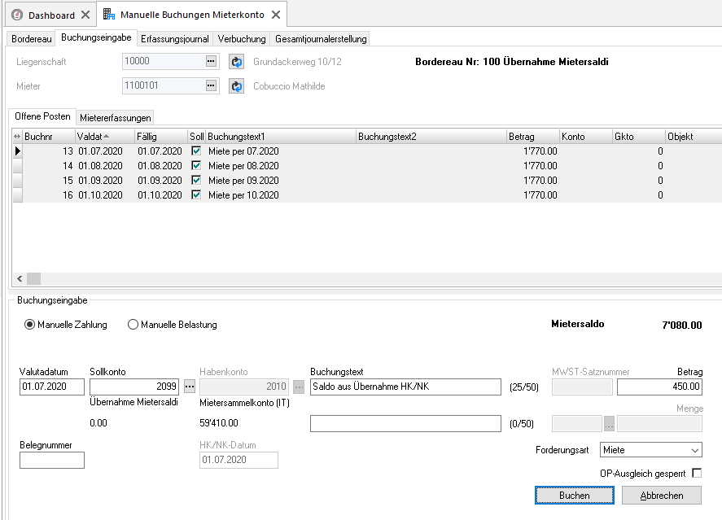Open the Mietererfassungen tab
Screen dimensions: 722x520
coord(115,118)
